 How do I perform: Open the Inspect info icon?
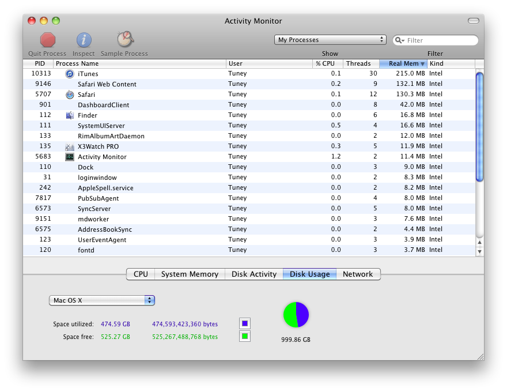click(84, 40)
